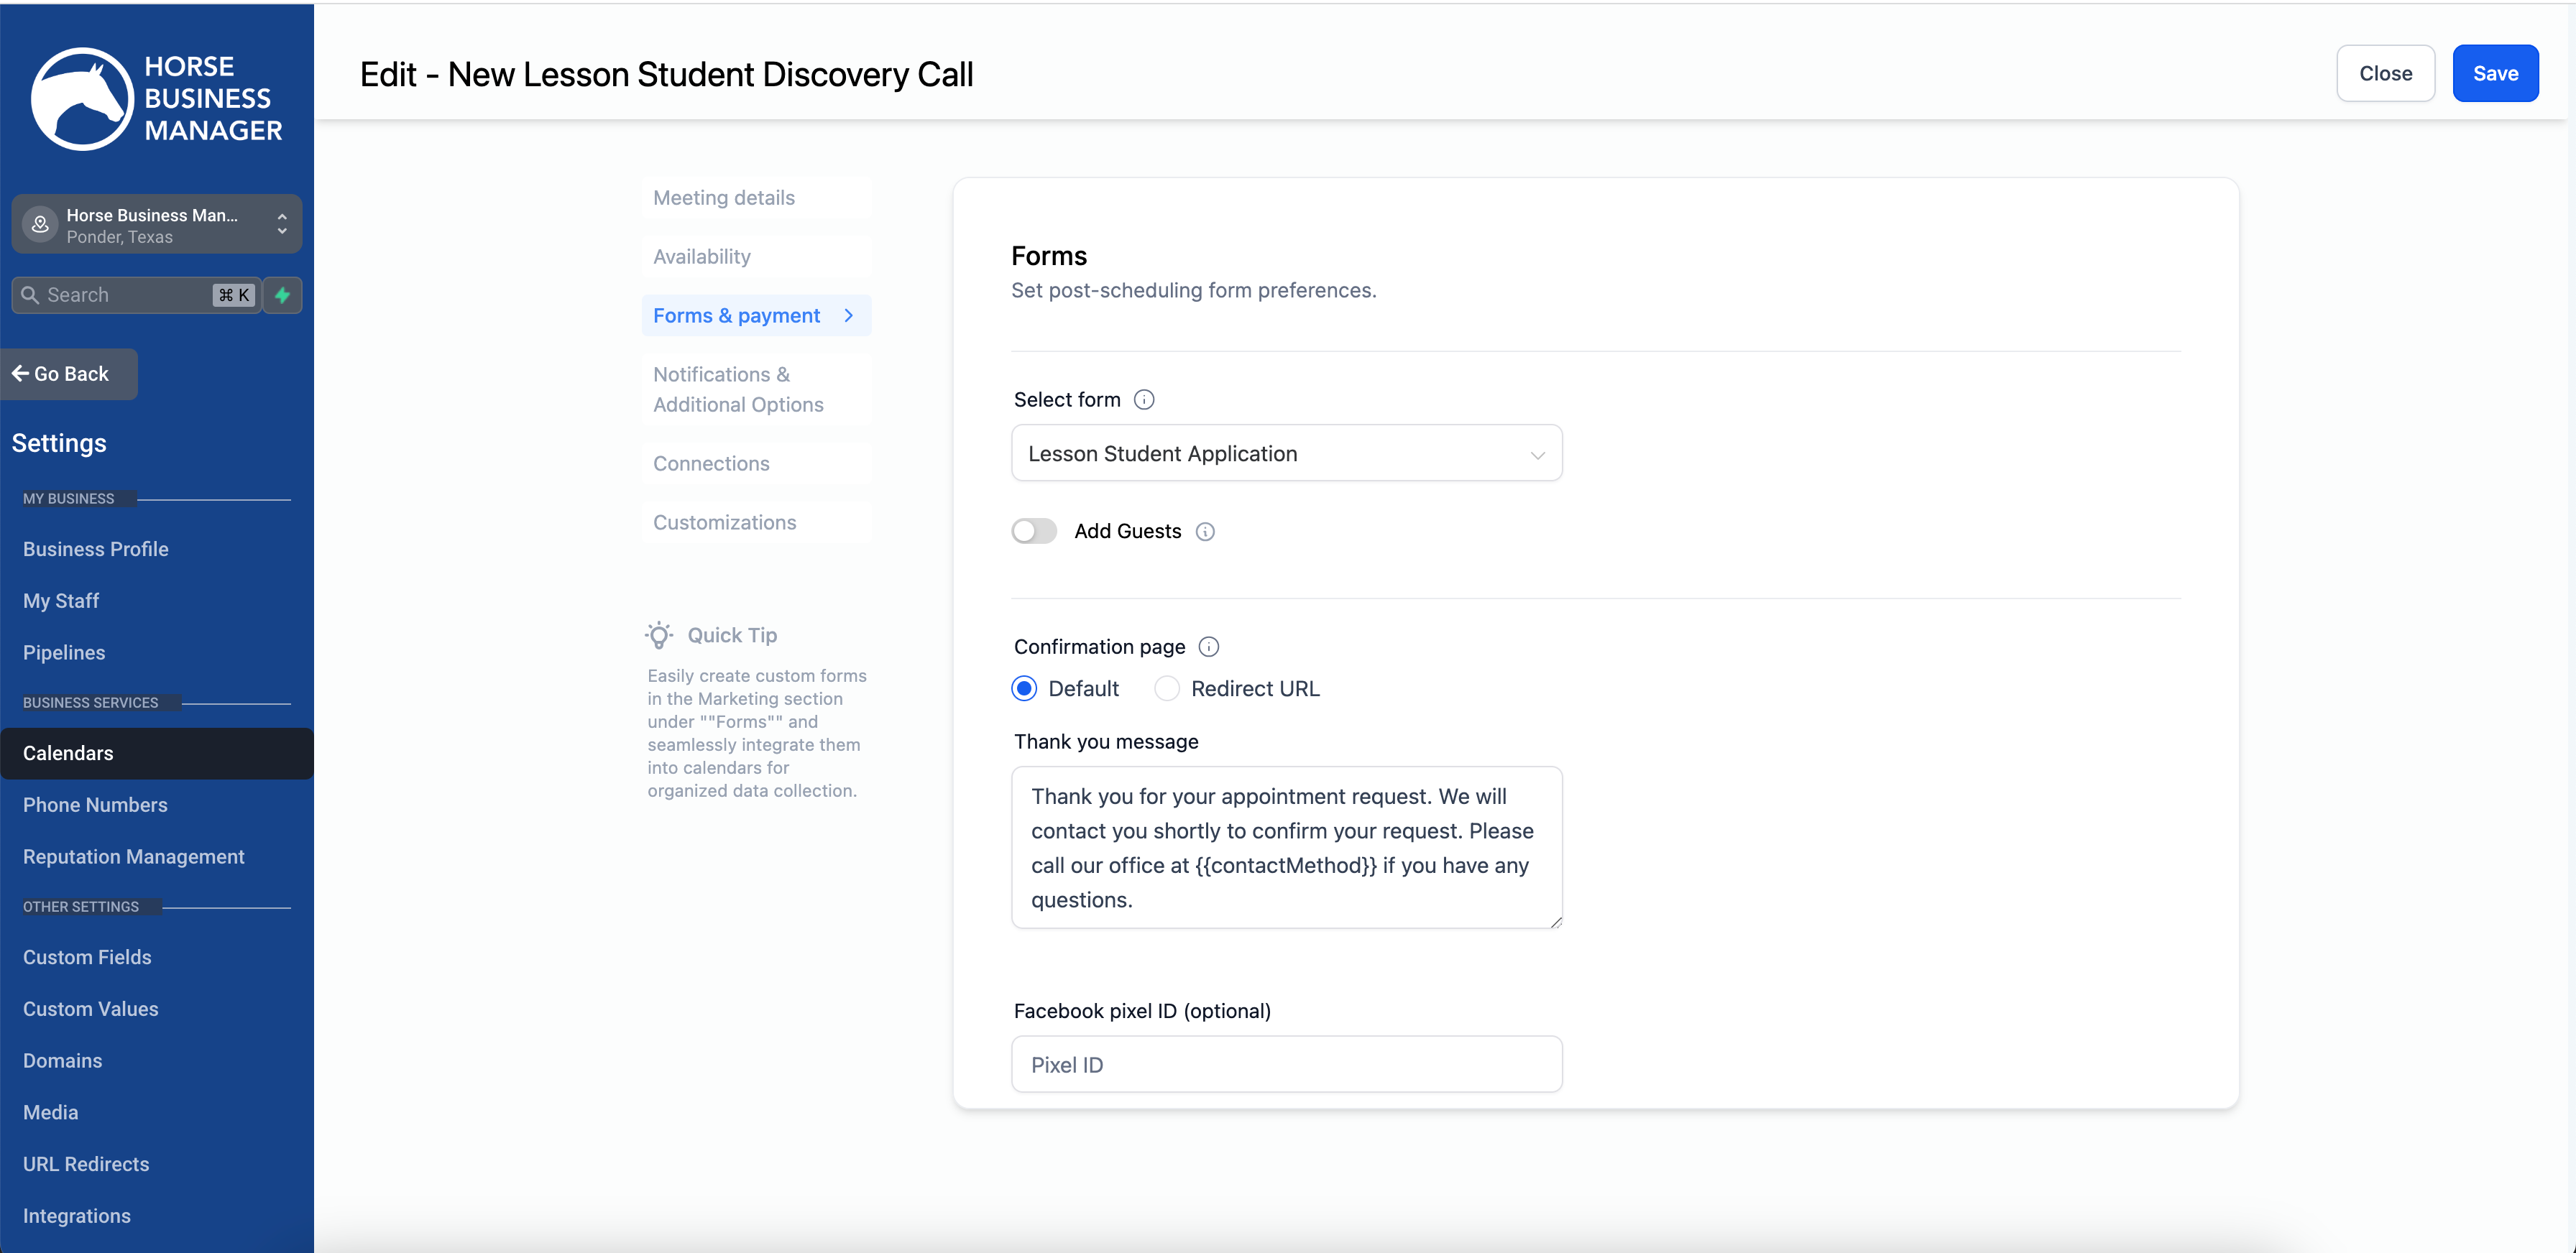Click the chevron on Forms & payment
This screenshot has height=1253, width=2576.
click(x=849, y=315)
